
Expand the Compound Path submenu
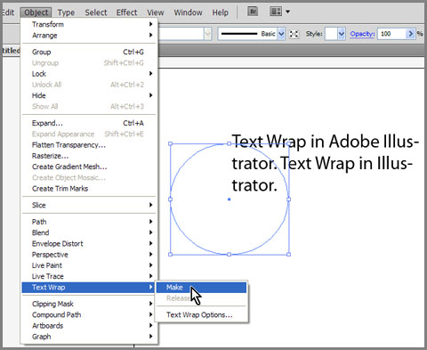(x=89, y=315)
